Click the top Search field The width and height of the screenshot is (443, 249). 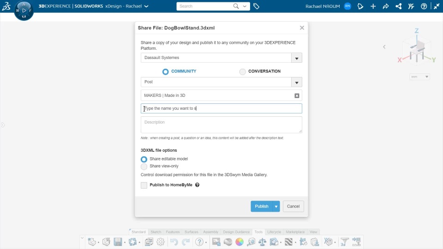pos(205,6)
